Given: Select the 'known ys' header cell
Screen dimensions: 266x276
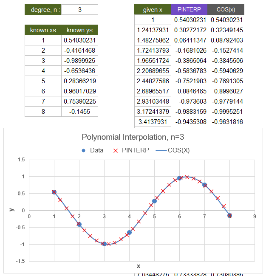Looking at the screenshot, I should [79, 30].
